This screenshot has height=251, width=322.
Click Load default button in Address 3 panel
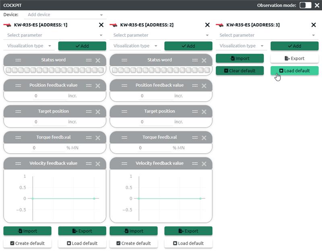coord(295,71)
